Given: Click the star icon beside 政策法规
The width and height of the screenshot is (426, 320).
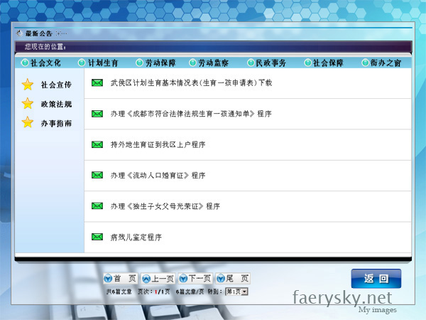Looking at the screenshot, I should (28, 104).
